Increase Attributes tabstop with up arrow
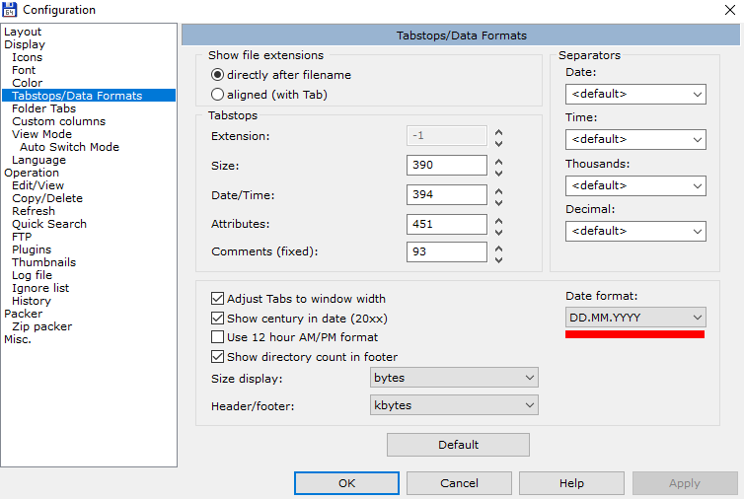Image resolution: width=744 pixels, height=499 pixels. pos(498,221)
